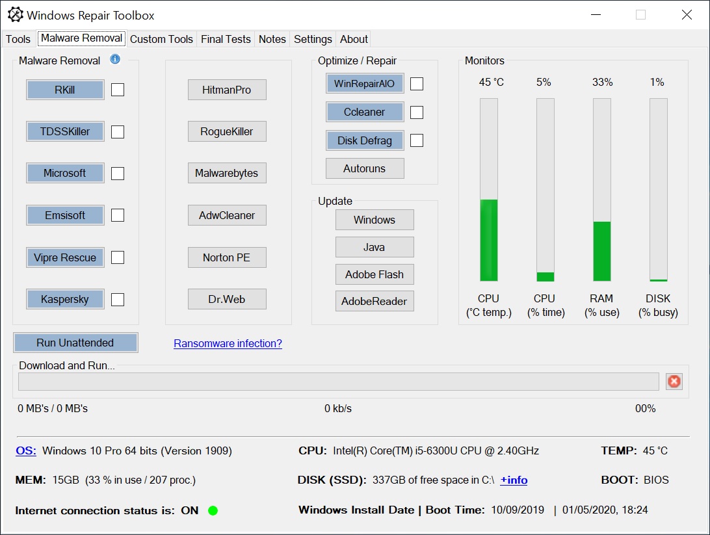Open the Final Tests tab

[226, 40]
